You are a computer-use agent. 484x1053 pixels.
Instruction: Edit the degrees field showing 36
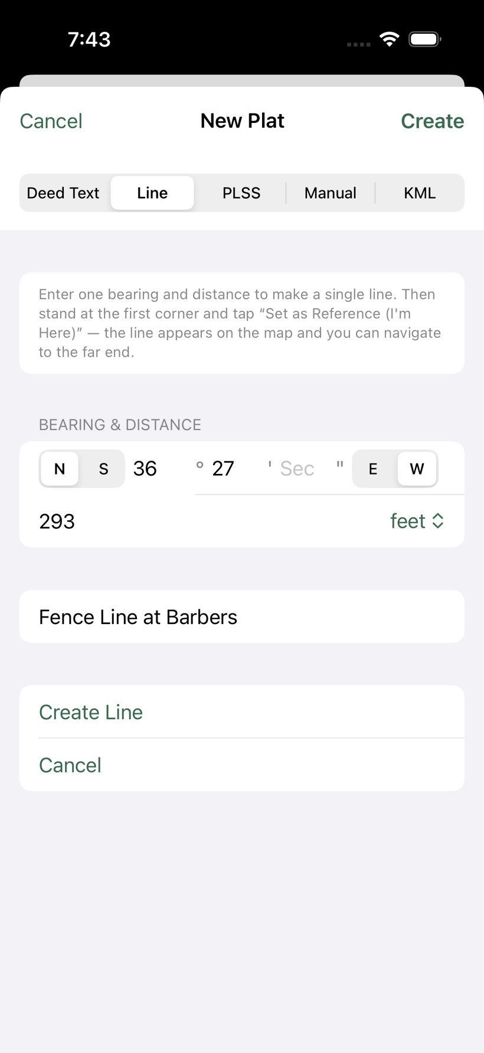pos(159,469)
